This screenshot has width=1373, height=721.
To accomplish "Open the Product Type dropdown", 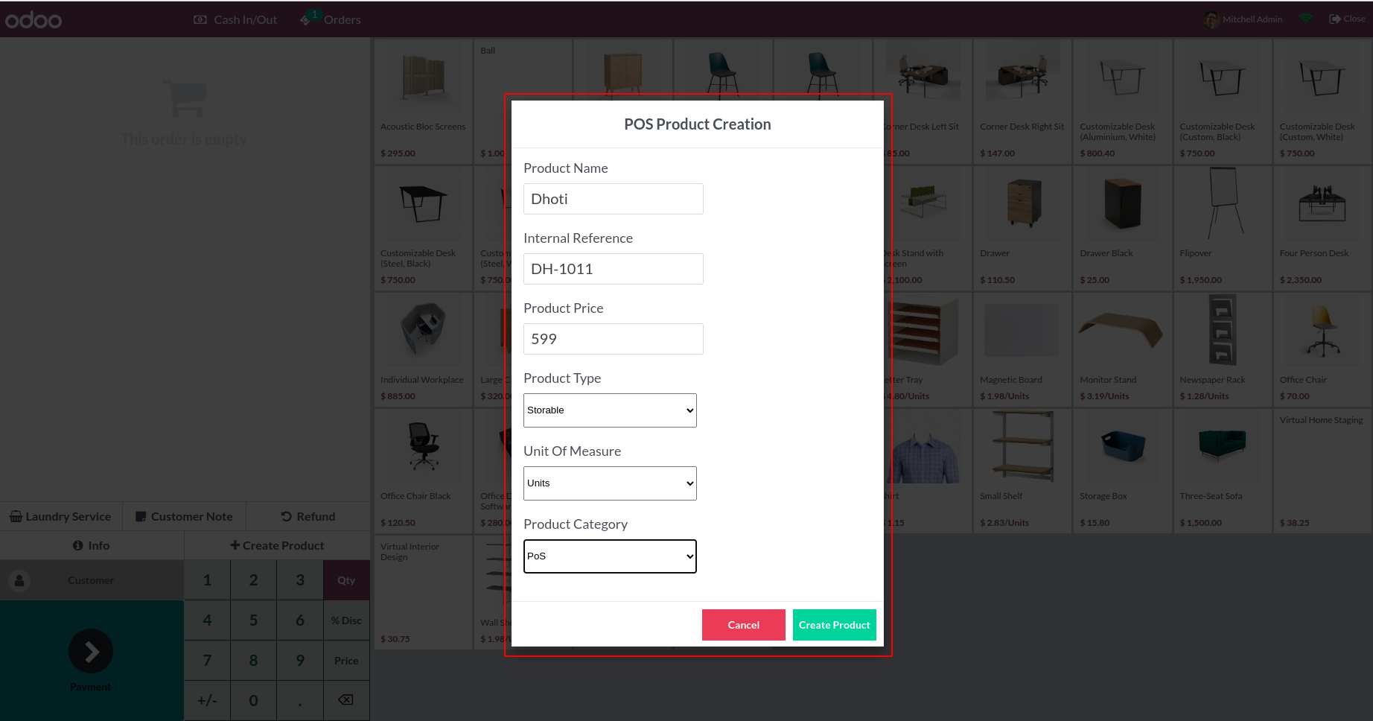I will (x=610, y=410).
